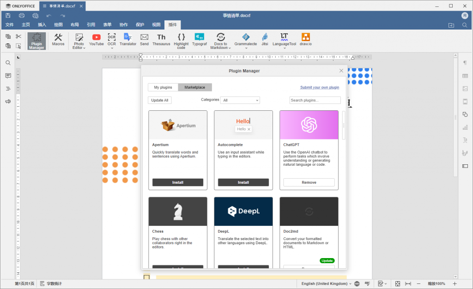Open the comments panel in left sidebar
473x289 pixels.
click(x=8, y=76)
